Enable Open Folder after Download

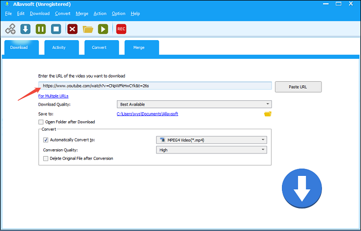[x=41, y=122]
